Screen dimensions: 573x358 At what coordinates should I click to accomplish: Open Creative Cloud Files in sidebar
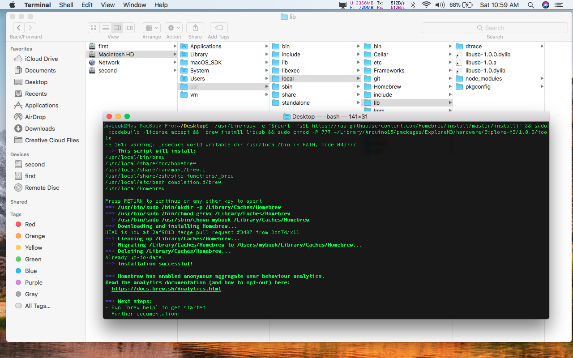coord(52,140)
